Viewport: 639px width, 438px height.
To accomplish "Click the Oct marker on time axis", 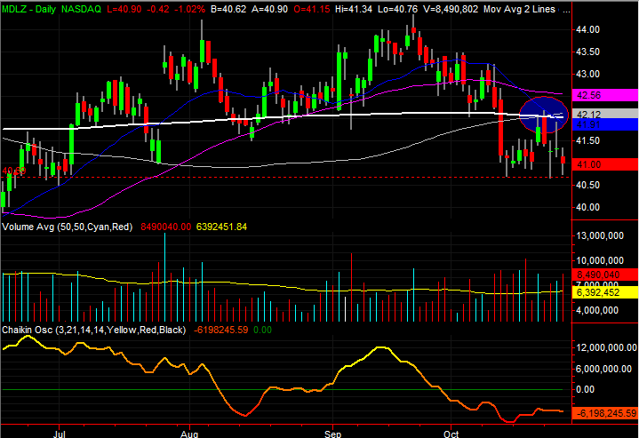I will click(451, 432).
